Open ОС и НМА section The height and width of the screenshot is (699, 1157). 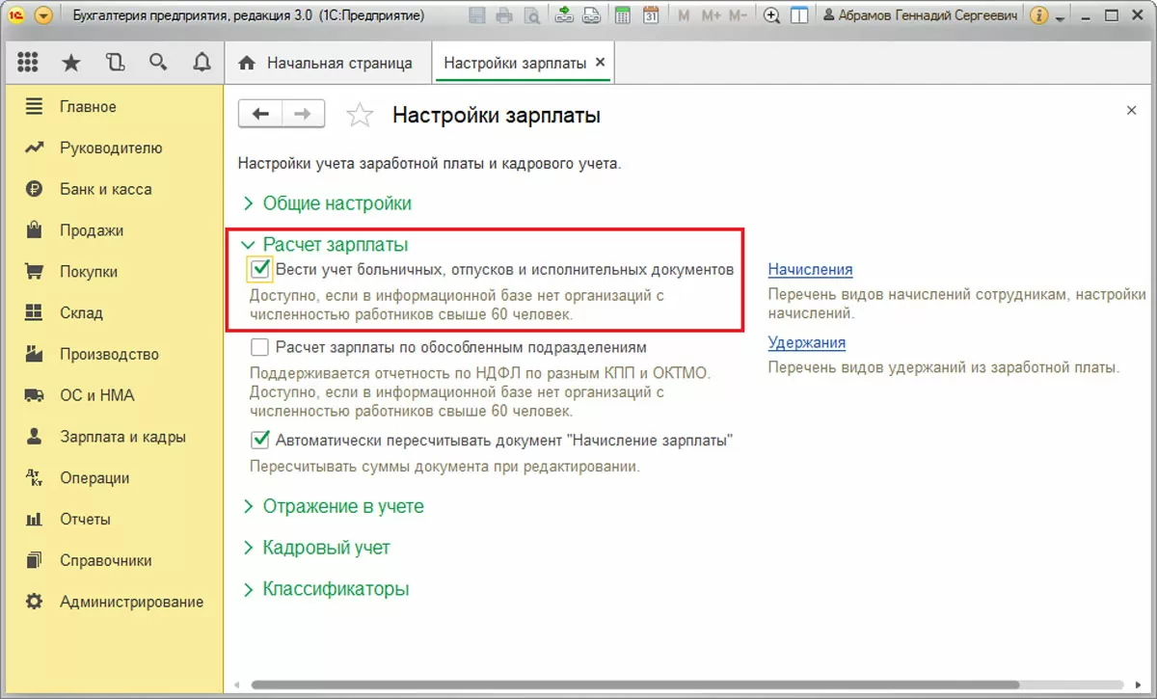97,395
